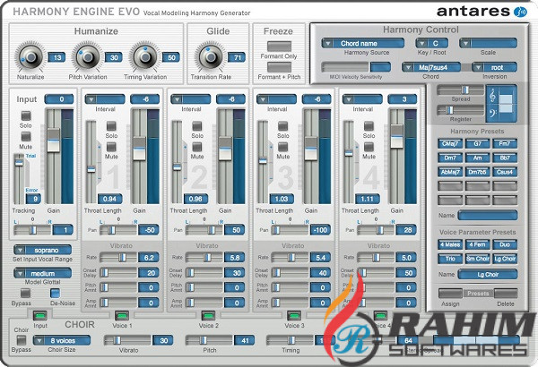Solo the Input channel

click(x=26, y=115)
